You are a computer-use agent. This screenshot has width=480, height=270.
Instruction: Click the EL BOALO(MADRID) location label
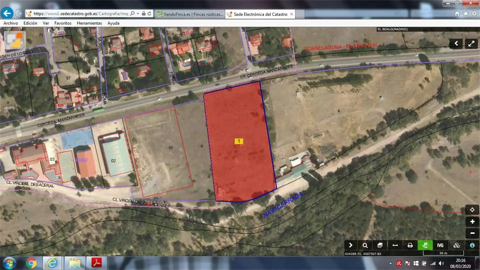tap(392, 29)
